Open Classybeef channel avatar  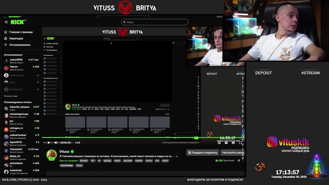point(6,151)
